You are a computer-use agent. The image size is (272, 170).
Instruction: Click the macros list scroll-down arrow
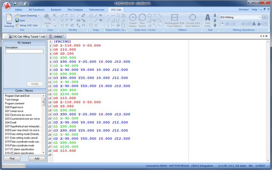click(x=43, y=153)
